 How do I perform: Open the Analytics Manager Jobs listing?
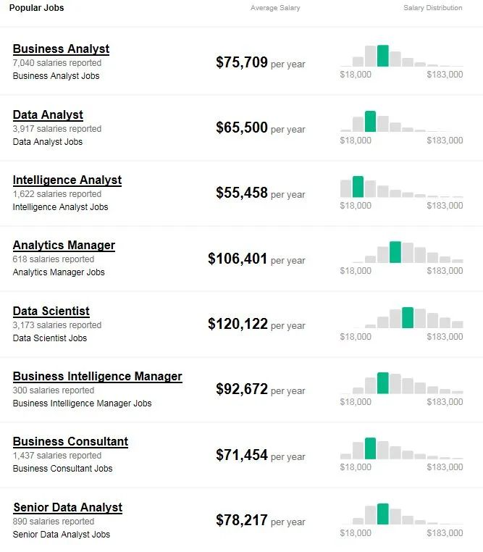59,272
